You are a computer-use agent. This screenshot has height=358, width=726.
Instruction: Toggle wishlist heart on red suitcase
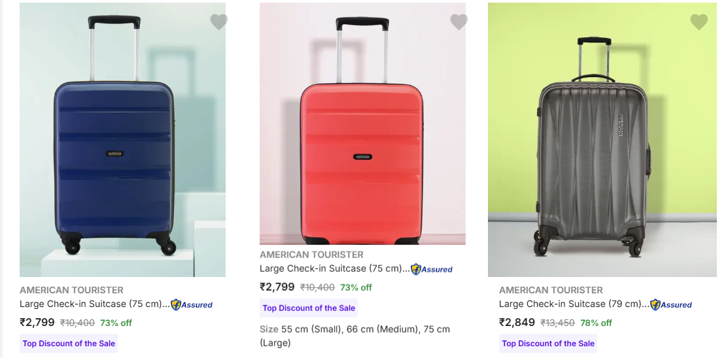[458, 22]
